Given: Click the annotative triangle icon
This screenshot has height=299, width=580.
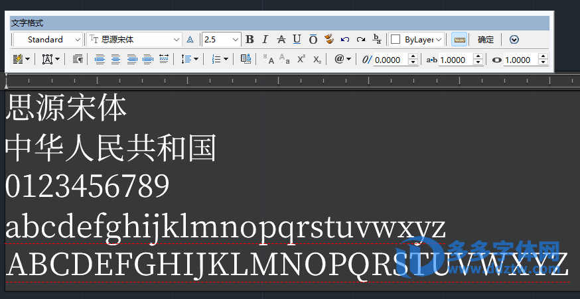Looking at the screenshot, I should pos(190,40).
